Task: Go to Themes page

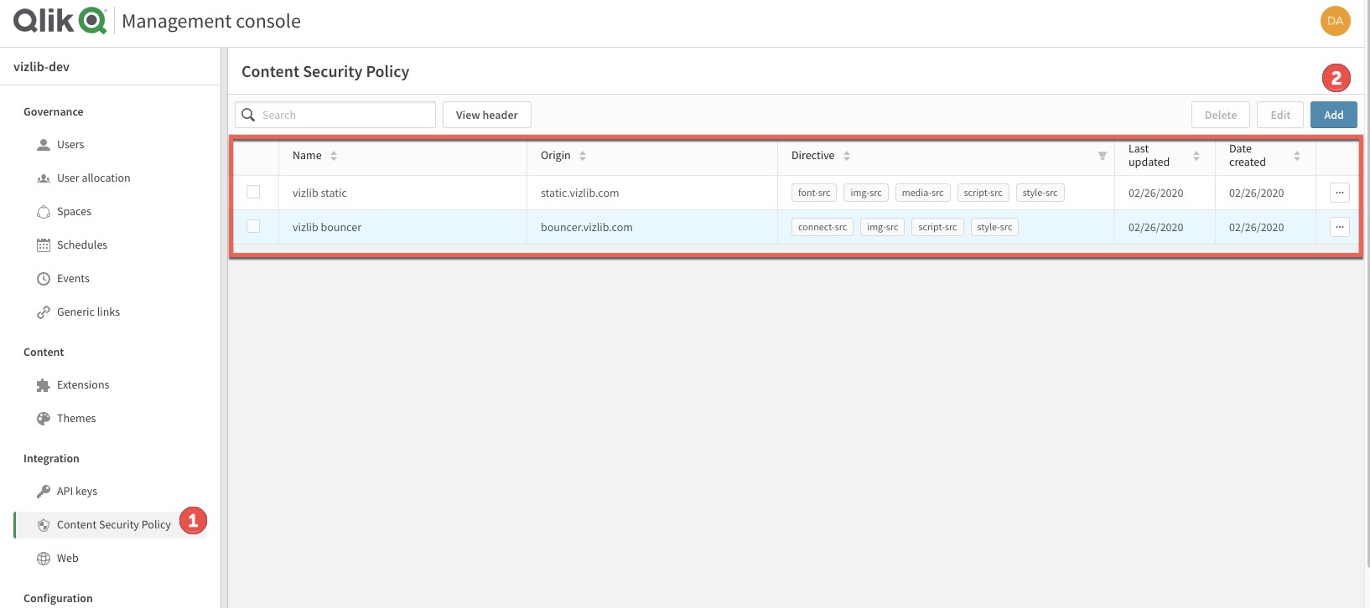Action: click(76, 419)
